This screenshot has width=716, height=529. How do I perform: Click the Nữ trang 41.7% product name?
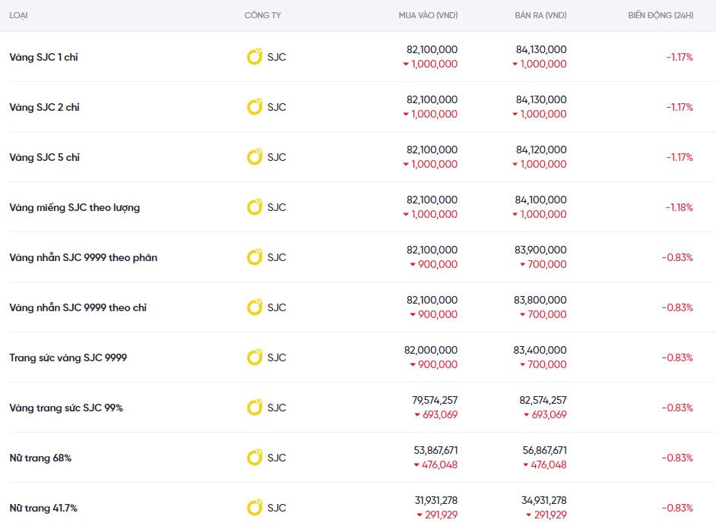coord(43,508)
